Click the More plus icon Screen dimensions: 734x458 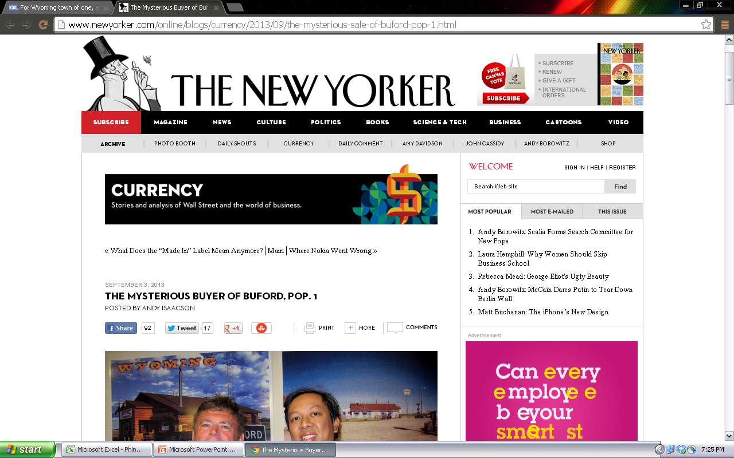(350, 327)
